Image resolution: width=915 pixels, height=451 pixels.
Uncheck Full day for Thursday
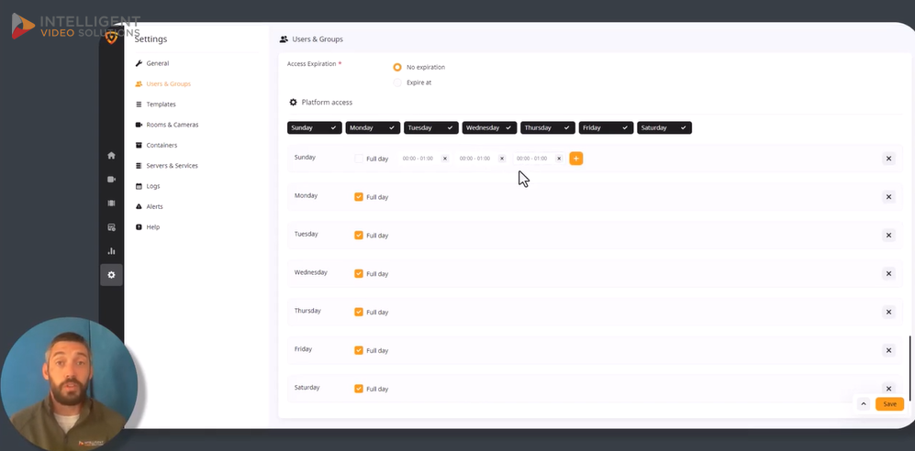click(359, 312)
